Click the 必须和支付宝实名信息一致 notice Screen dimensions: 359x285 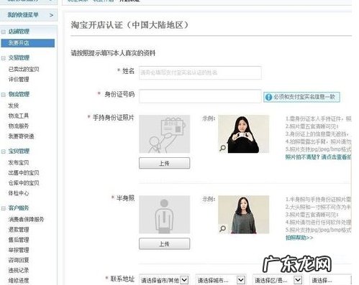301,97
